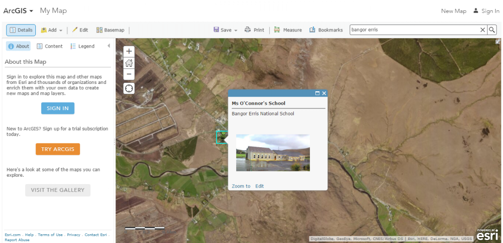This screenshot has width=503, height=243.
Task: Click the magnifier search icon
Action: (492, 30)
